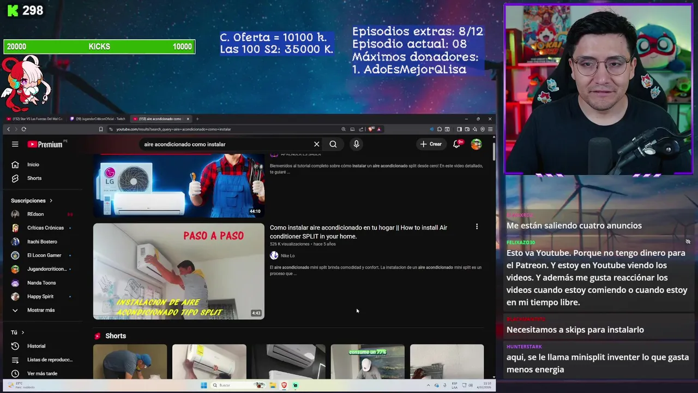Open the REdson channel subscription

35,214
